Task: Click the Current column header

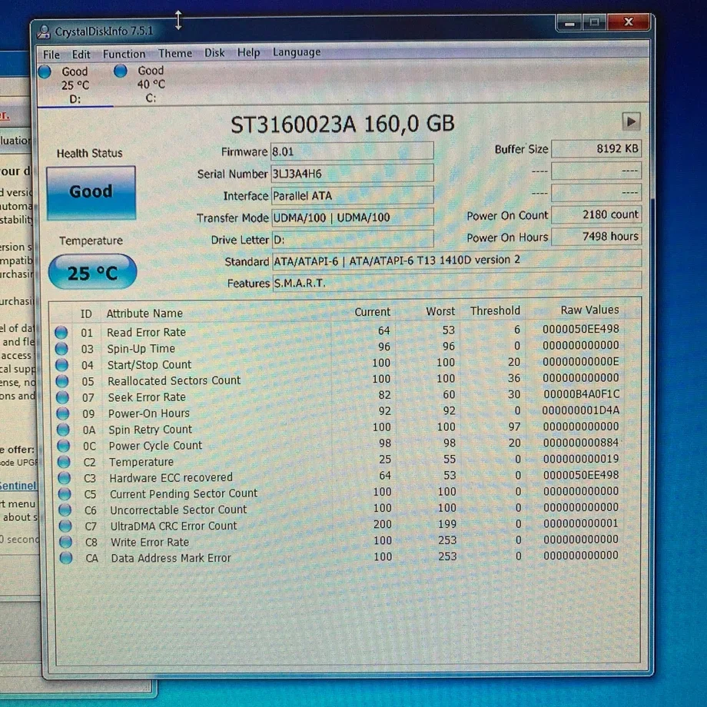Action: point(373,312)
